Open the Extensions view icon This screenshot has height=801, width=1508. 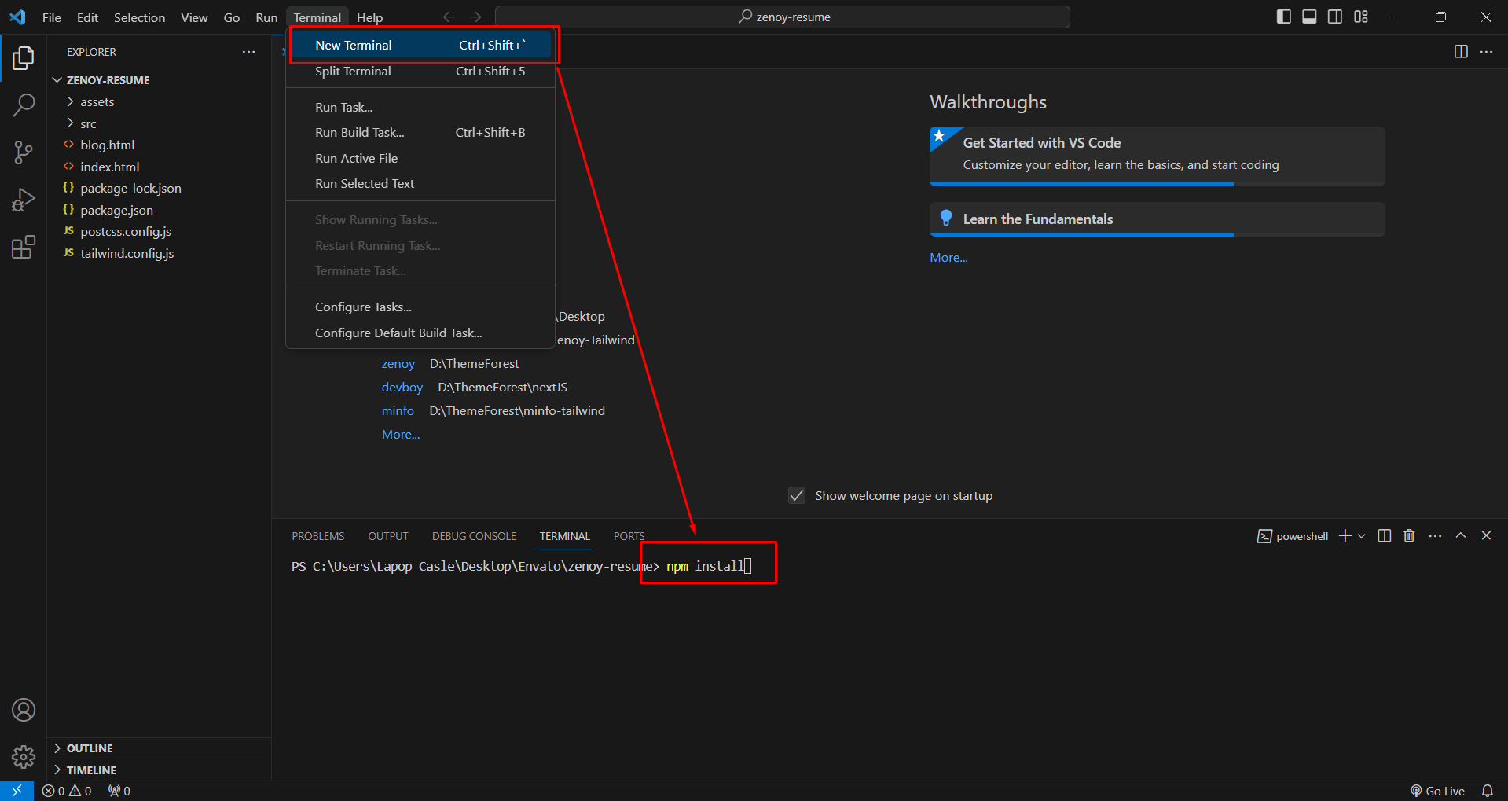click(24, 248)
